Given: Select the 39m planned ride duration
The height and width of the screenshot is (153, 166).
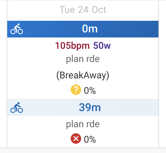Looking at the screenshot, I should 90,107.
